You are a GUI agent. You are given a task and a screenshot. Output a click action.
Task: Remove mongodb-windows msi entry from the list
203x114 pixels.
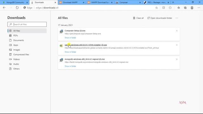177,59
